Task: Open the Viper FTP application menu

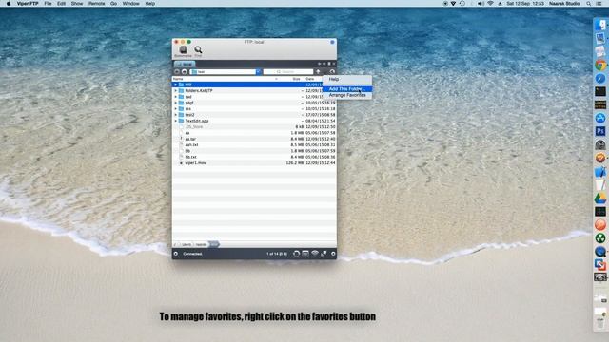Action: tap(28, 4)
